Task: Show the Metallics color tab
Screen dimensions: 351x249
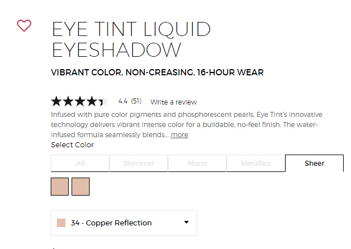Action: click(x=256, y=163)
